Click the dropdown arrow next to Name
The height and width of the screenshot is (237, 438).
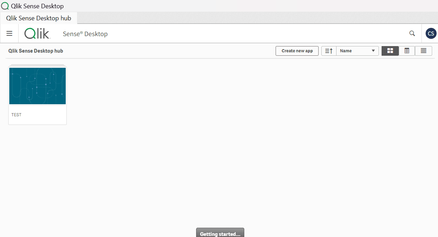(x=373, y=51)
